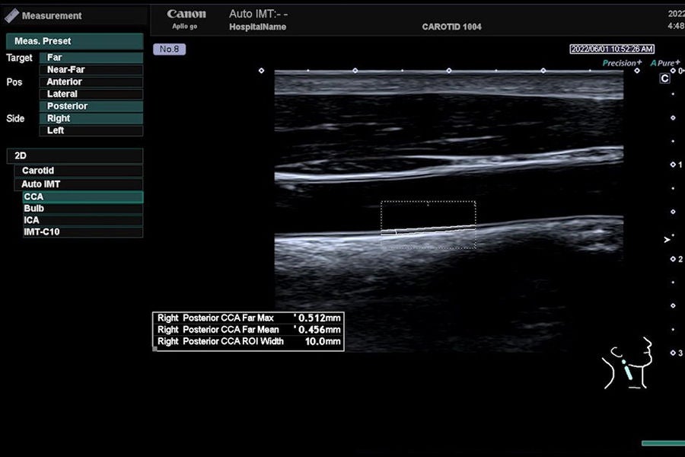Select Far as the target
The height and width of the screenshot is (457, 685).
(x=91, y=58)
